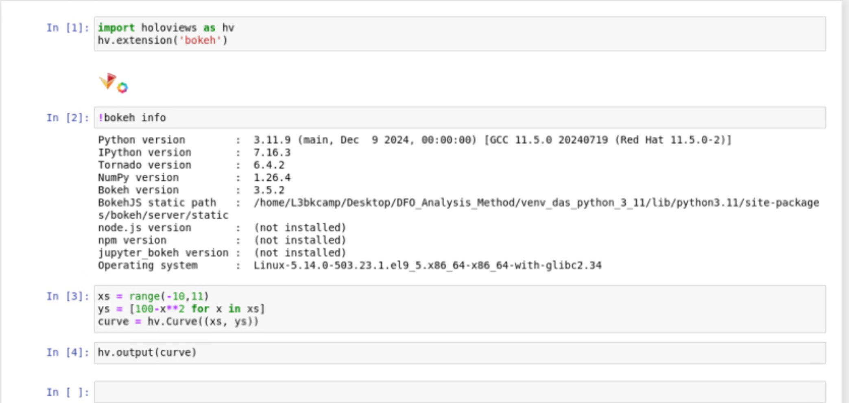Screen dimensions: 849x403
Task: Click the 'node.js version' output line
Action: tap(222, 228)
